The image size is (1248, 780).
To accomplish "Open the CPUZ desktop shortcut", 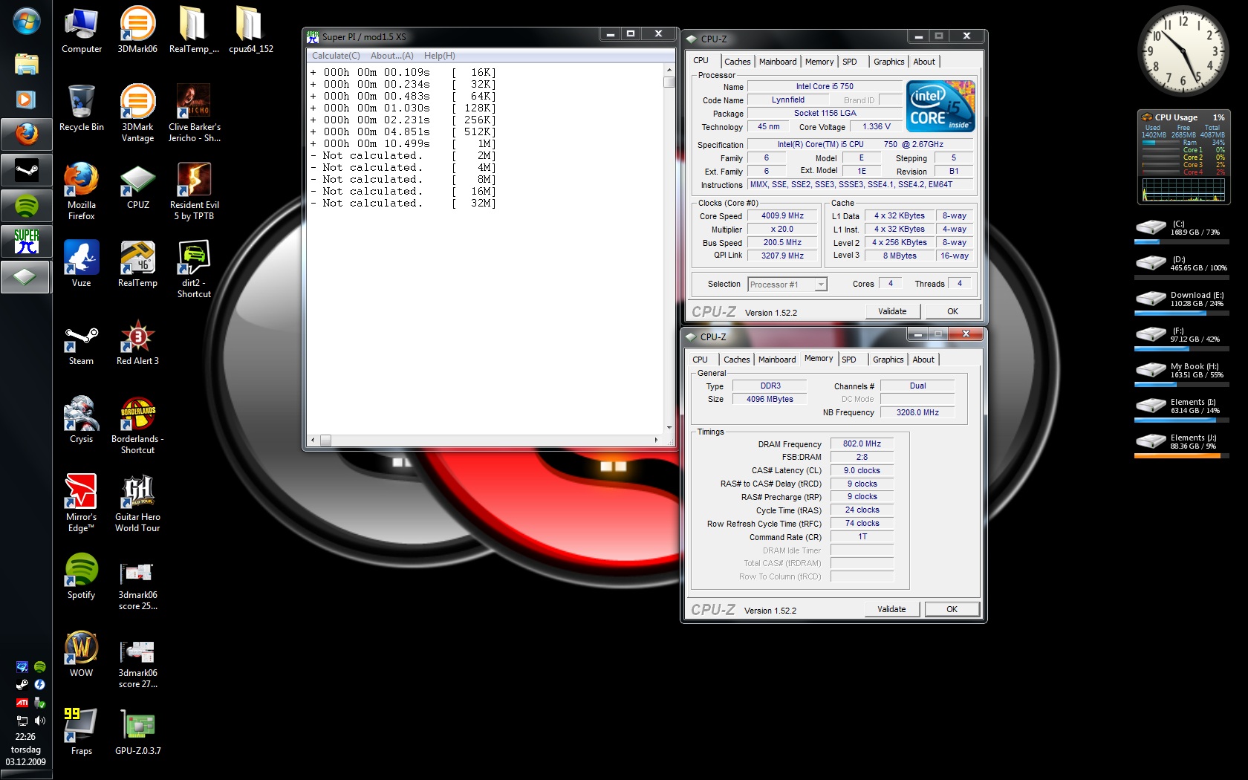I will pos(137,187).
